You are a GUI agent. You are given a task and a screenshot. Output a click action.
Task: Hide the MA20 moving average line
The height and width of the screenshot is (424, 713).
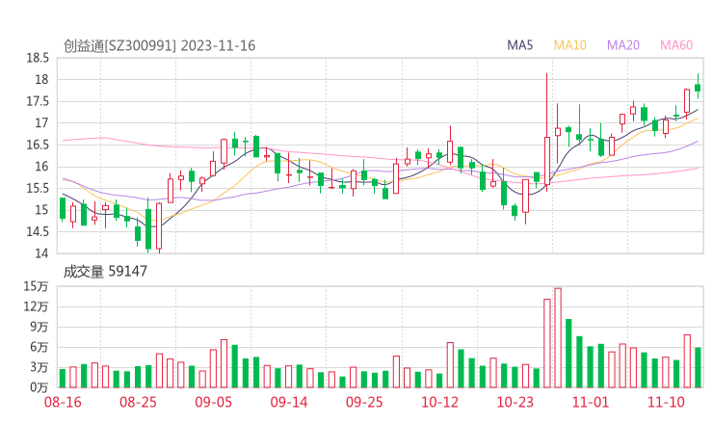623,45
